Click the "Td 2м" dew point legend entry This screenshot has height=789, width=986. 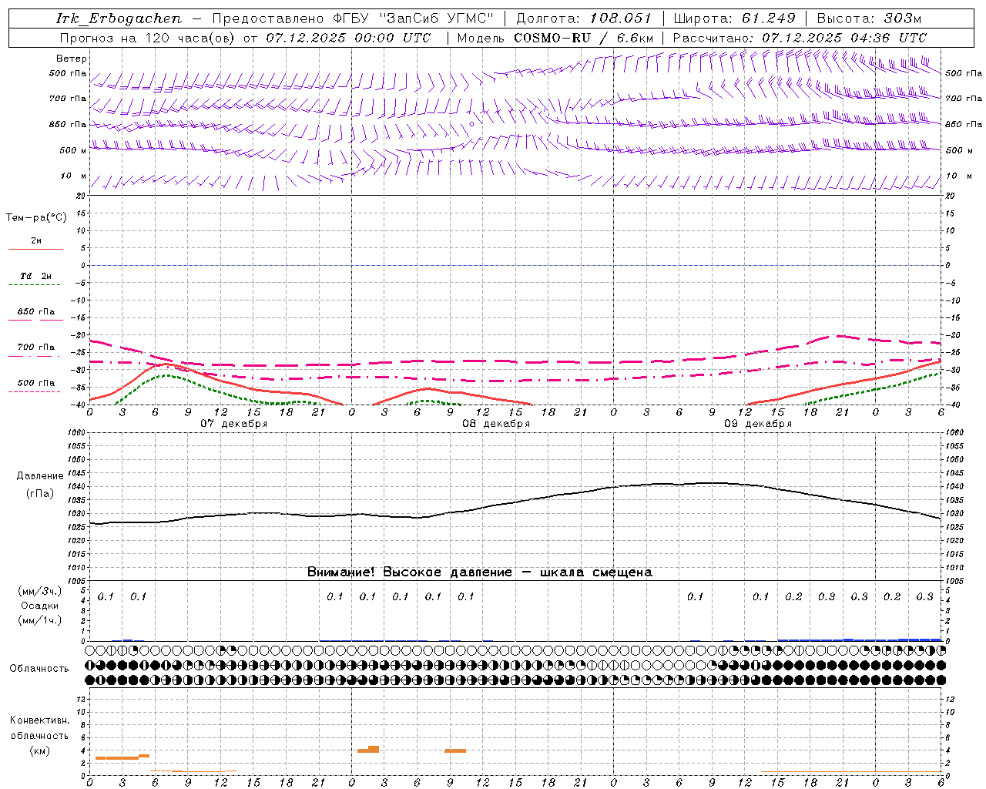coord(36,276)
